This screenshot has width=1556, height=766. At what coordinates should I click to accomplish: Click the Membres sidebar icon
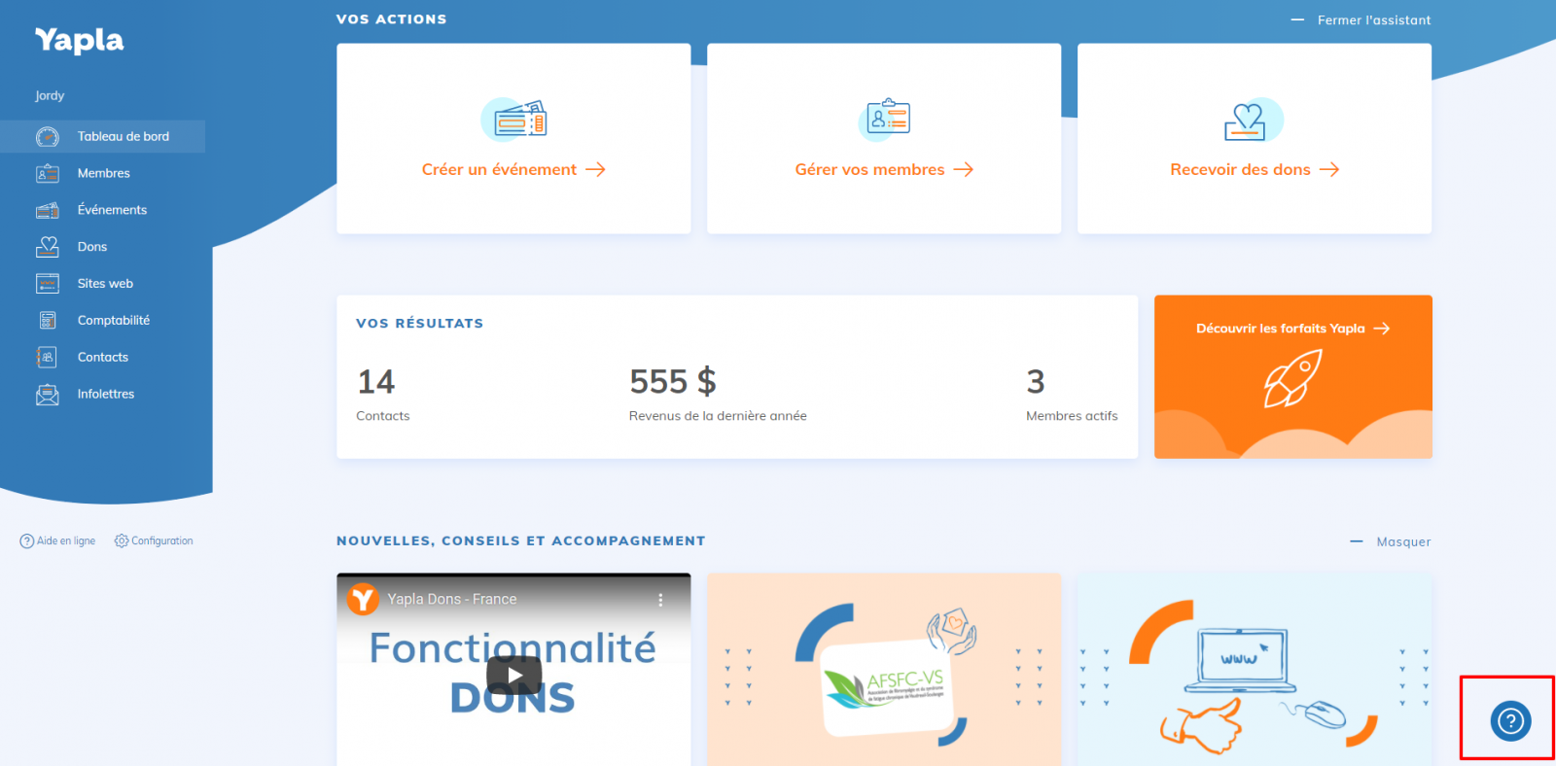[47, 174]
